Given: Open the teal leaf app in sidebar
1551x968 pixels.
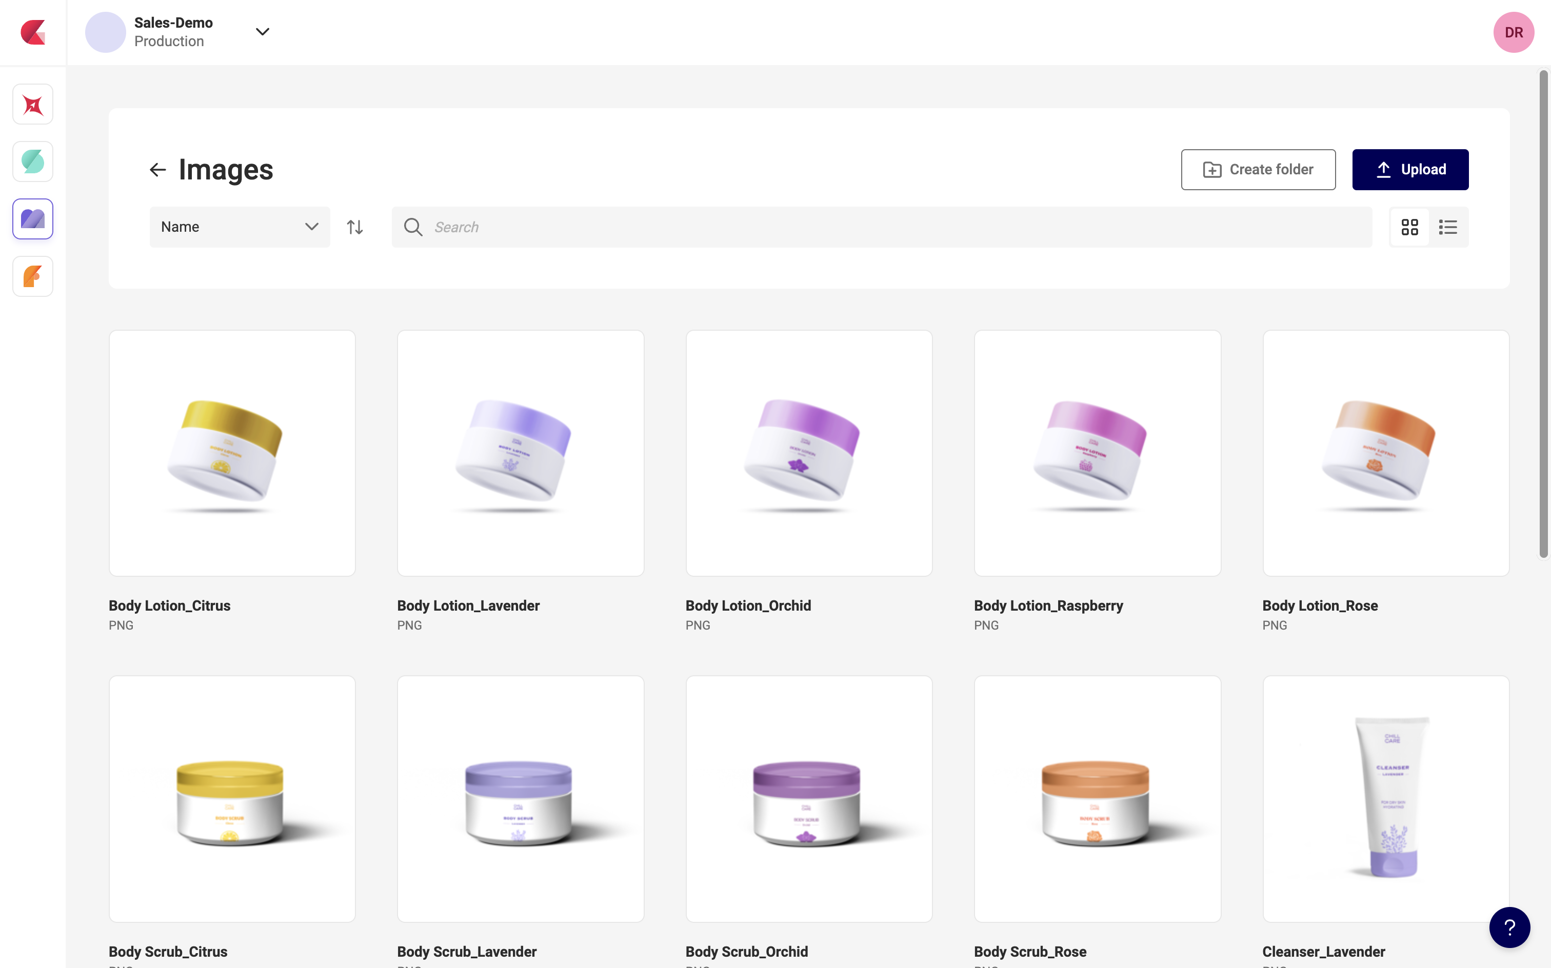Looking at the screenshot, I should tap(33, 162).
